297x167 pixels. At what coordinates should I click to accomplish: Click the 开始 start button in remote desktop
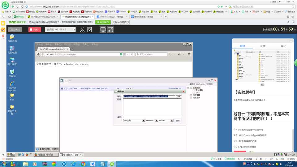(x=11, y=155)
